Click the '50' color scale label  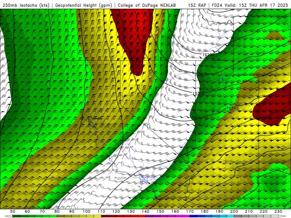tap(13, 211)
